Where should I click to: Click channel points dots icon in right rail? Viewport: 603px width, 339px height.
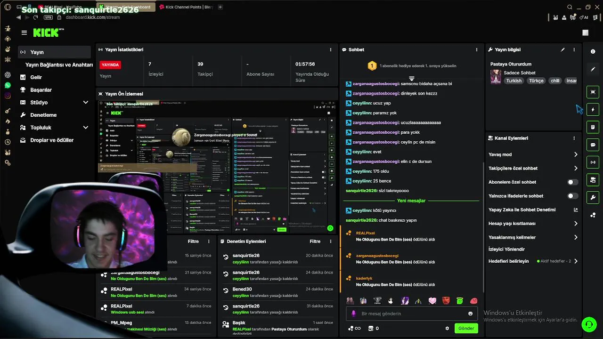point(593,215)
